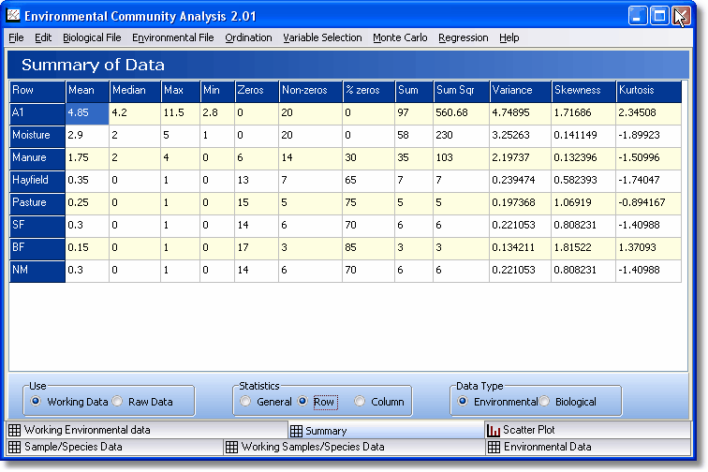The width and height of the screenshot is (708, 472).
Task: Click the variance cell 4.74895
Action: coord(520,114)
